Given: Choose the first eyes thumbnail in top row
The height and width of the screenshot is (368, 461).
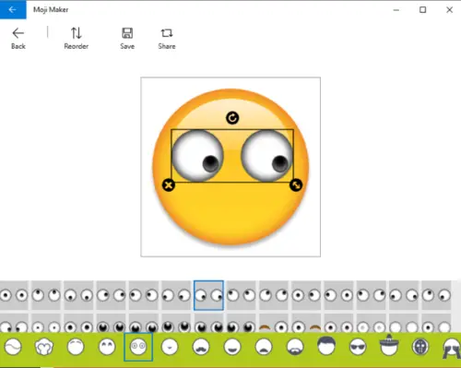Looking at the screenshot, I should coord(14,295).
